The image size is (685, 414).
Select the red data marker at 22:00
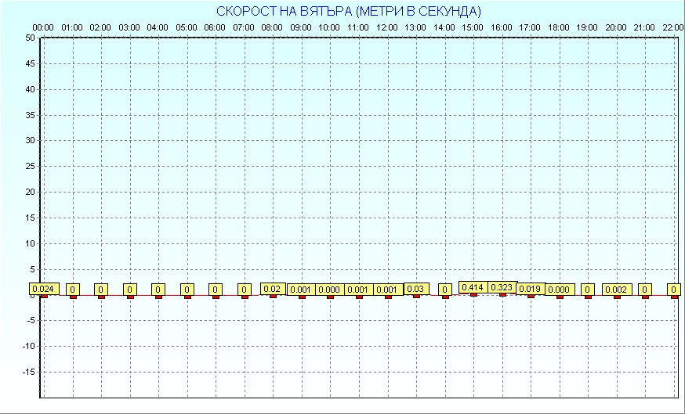(x=673, y=297)
